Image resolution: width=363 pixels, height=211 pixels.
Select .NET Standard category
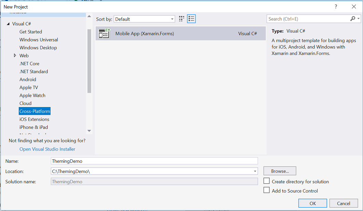(34, 71)
